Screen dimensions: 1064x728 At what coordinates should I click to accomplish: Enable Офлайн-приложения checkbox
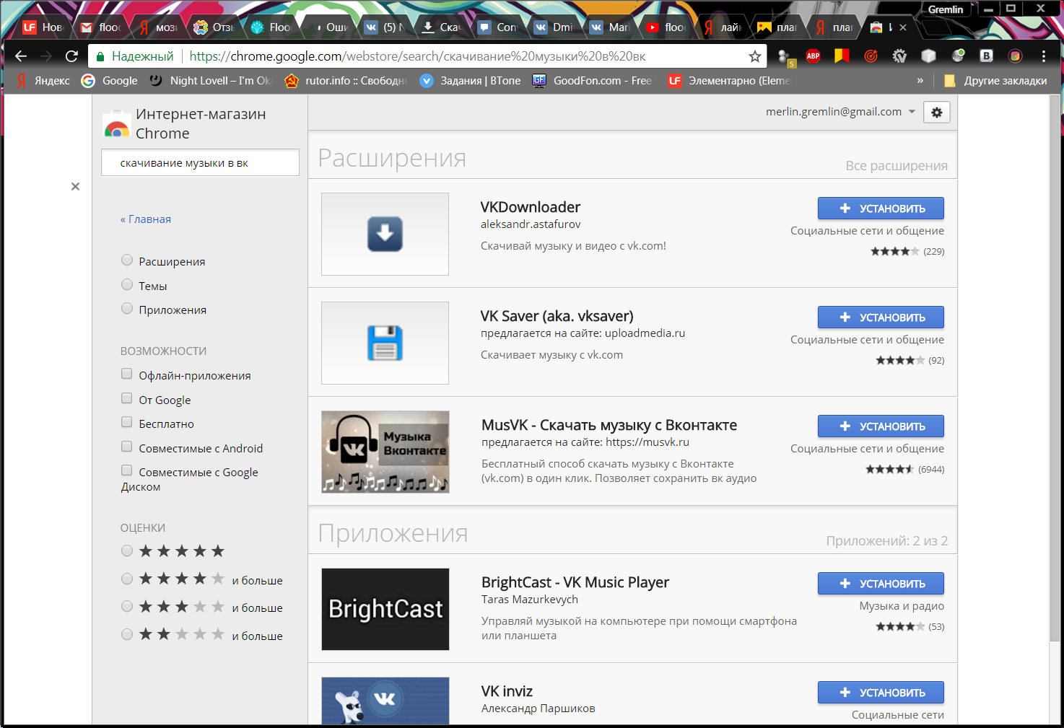coord(126,374)
